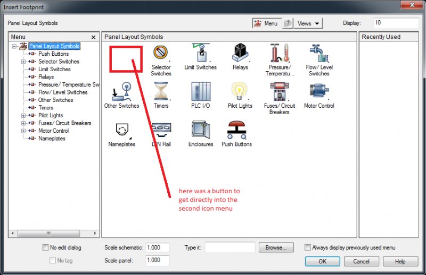
Task: Toggle the No tag checkbox
Action: (53, 260)
